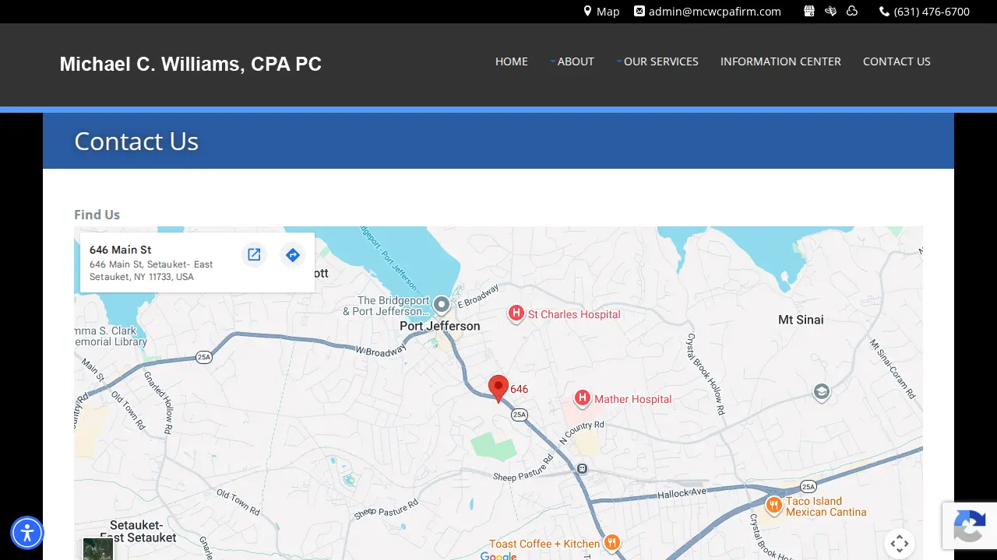
Task: Open map camera controls button
Action: (x=900, y=543)
